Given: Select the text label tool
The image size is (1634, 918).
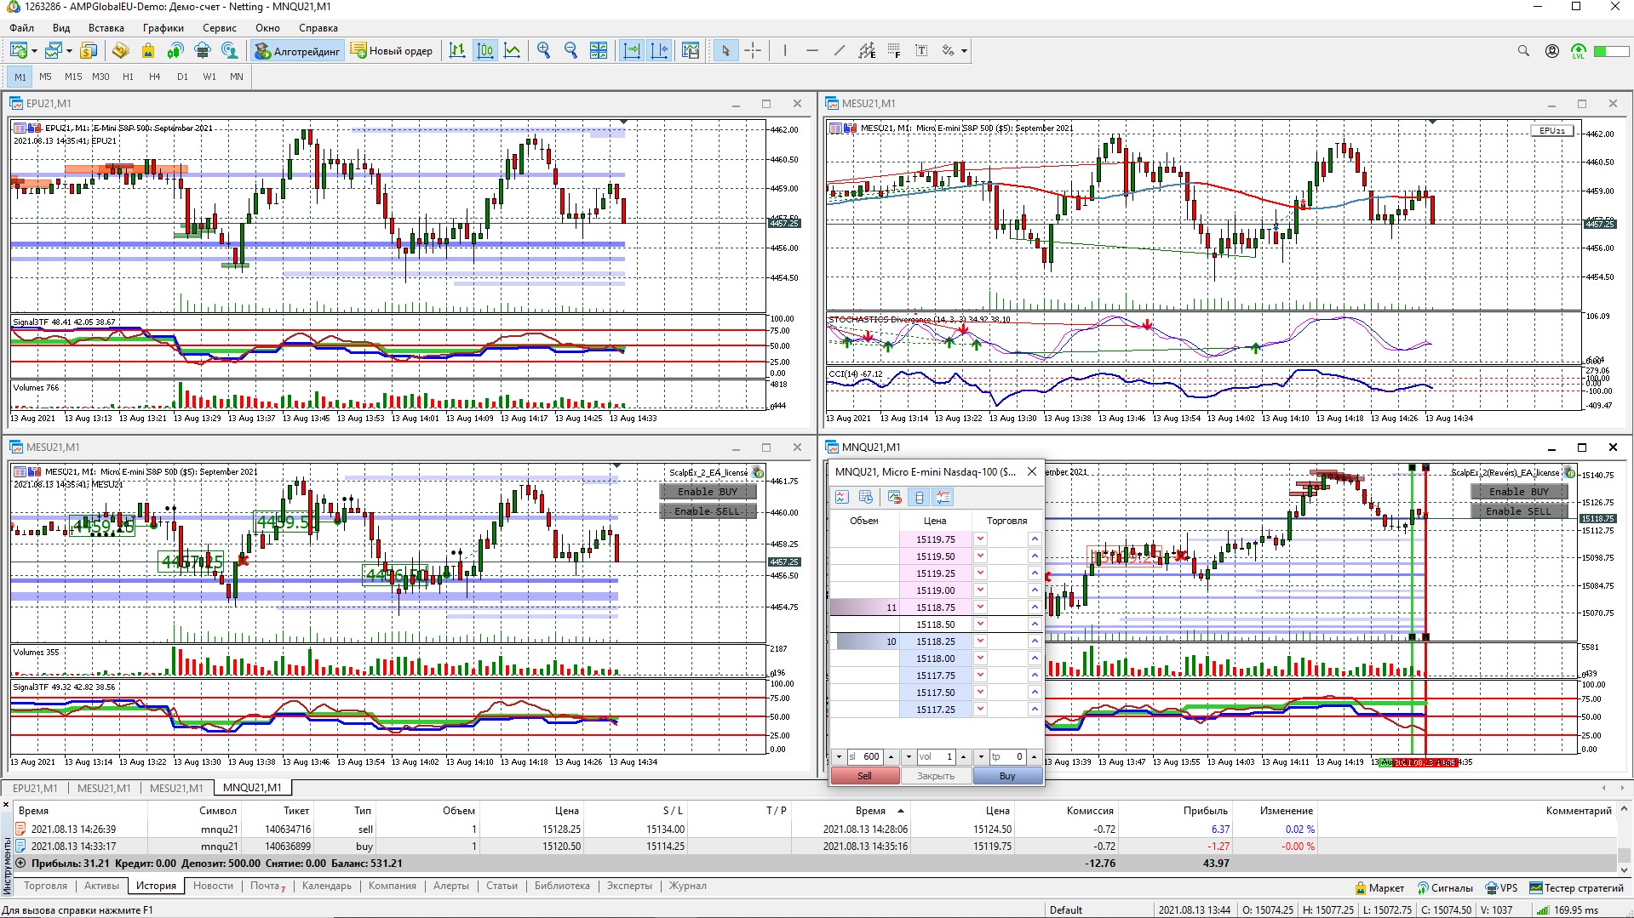Looking at the screenshot, I should [921, 51].
